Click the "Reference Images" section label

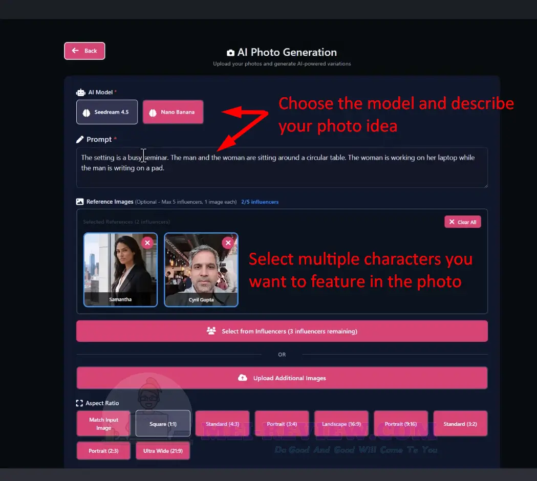tap(110, 202)
